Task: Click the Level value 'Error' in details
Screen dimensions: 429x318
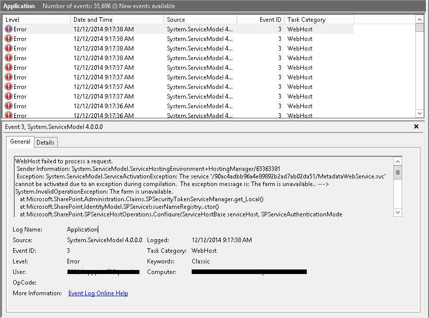Action: (x=73, y=261)
